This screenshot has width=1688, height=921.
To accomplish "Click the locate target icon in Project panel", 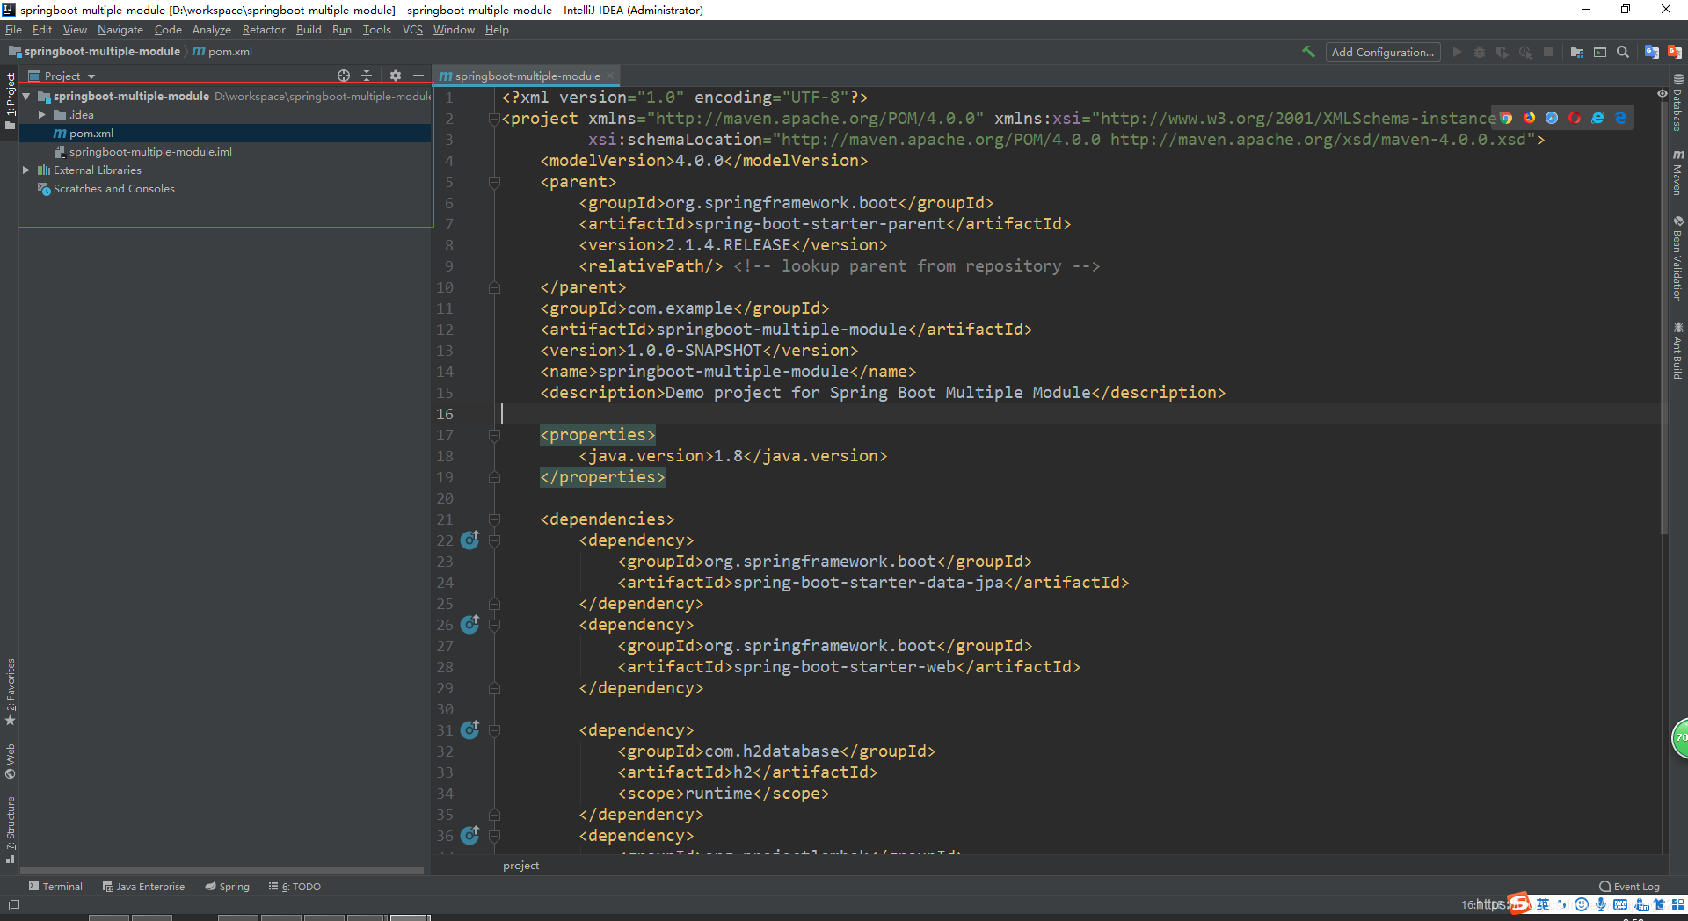I will 344,76.
